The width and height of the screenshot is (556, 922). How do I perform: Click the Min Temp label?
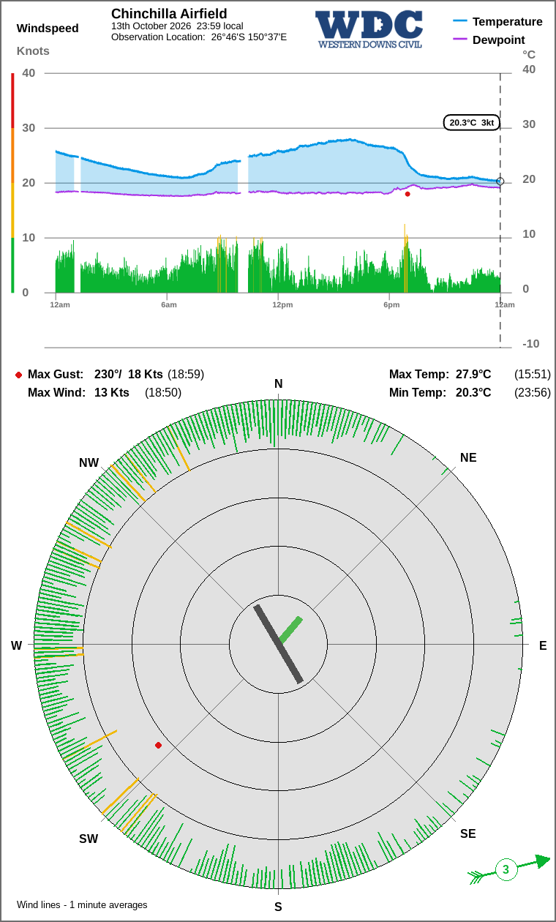(x=418, y=392)
